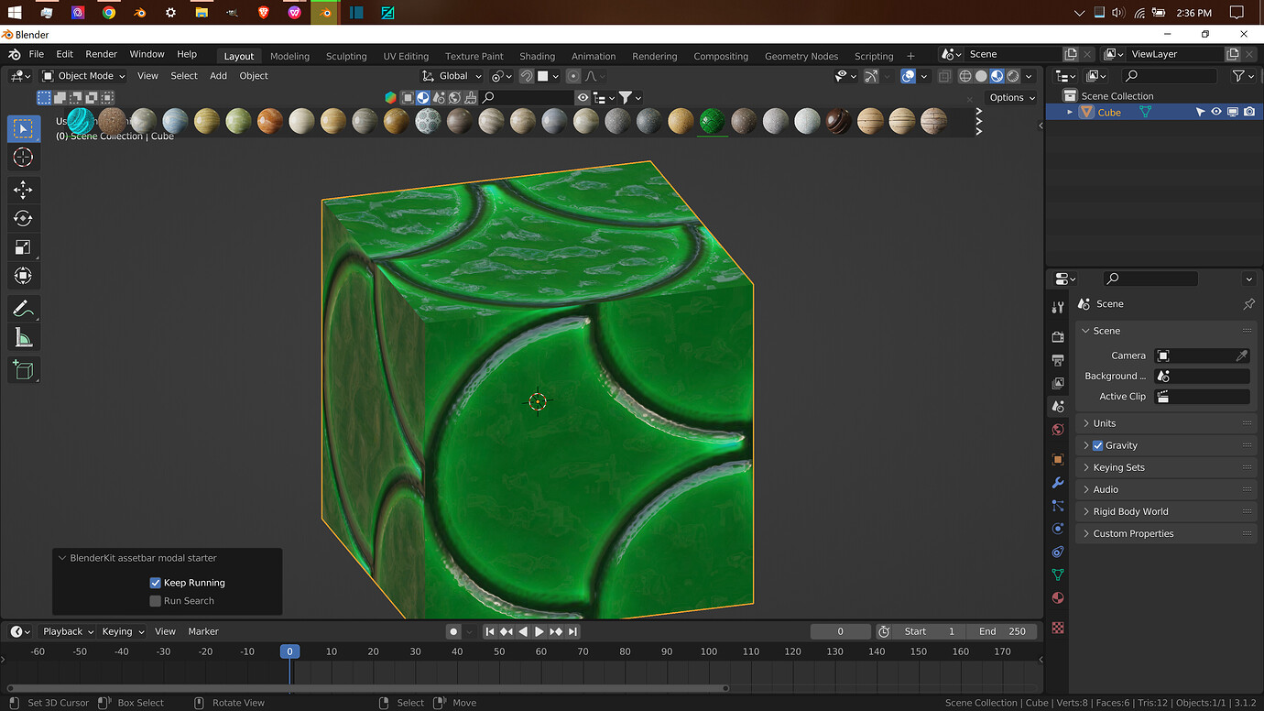The height and width of the screenshot is (711, 1264).
Task: Open the Texture properties checkerboard tab
Action: pyautogui.click(x=1058, y=629)
